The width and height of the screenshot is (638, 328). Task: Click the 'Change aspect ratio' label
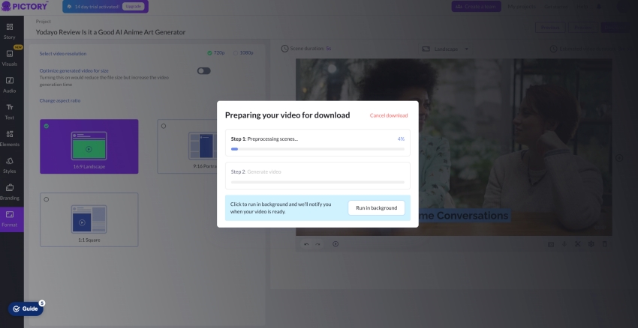(60, 100)
